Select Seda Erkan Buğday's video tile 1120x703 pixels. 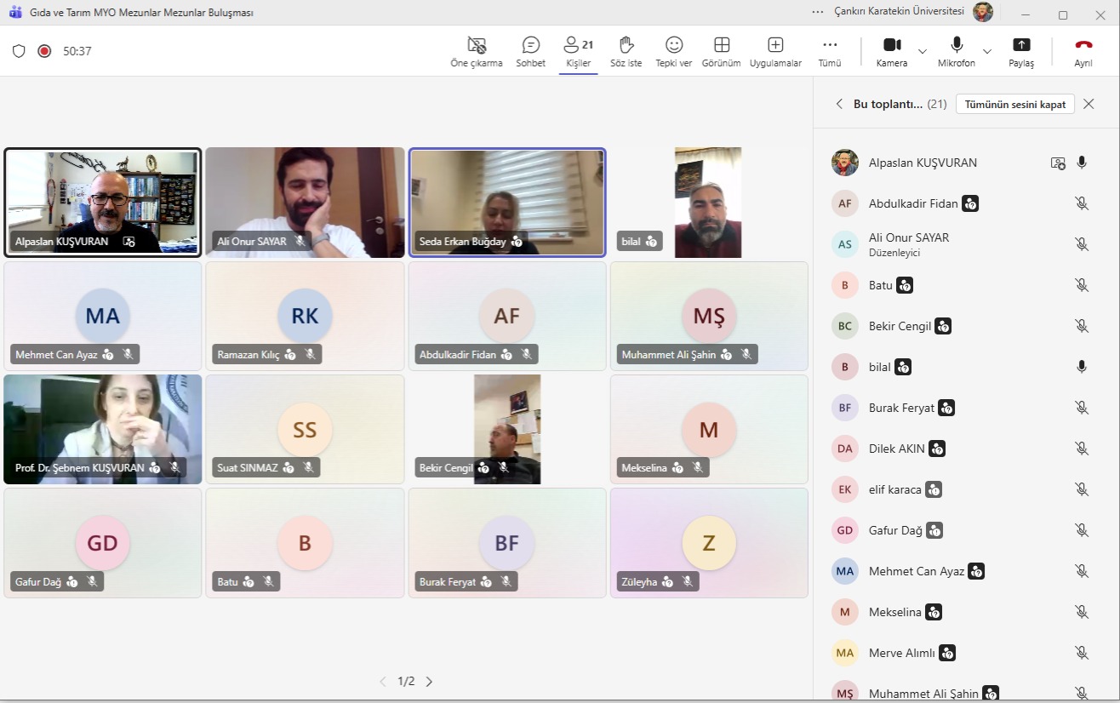point(507,202)
